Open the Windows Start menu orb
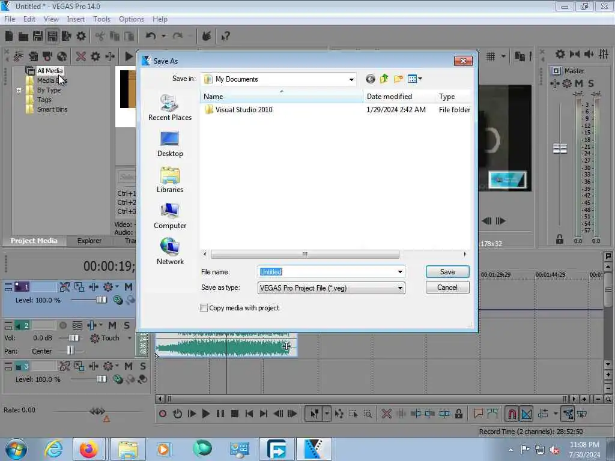 click(16, 449)
